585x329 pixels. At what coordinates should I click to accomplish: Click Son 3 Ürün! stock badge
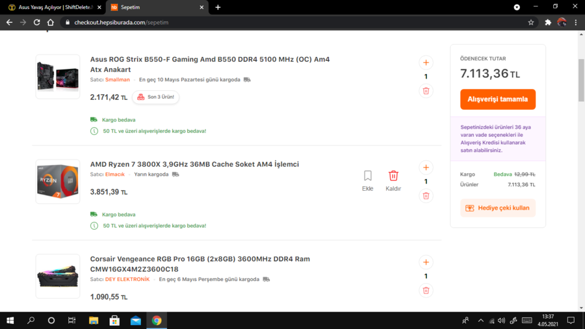click(155, 97)
